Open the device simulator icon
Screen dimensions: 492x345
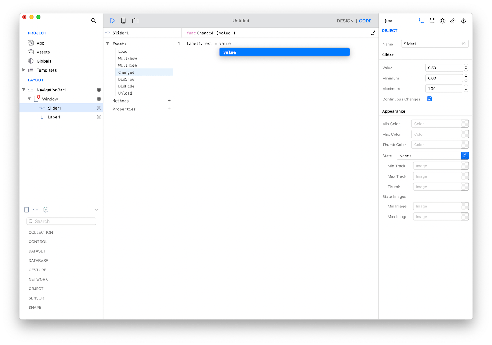[x=124, y=21]
